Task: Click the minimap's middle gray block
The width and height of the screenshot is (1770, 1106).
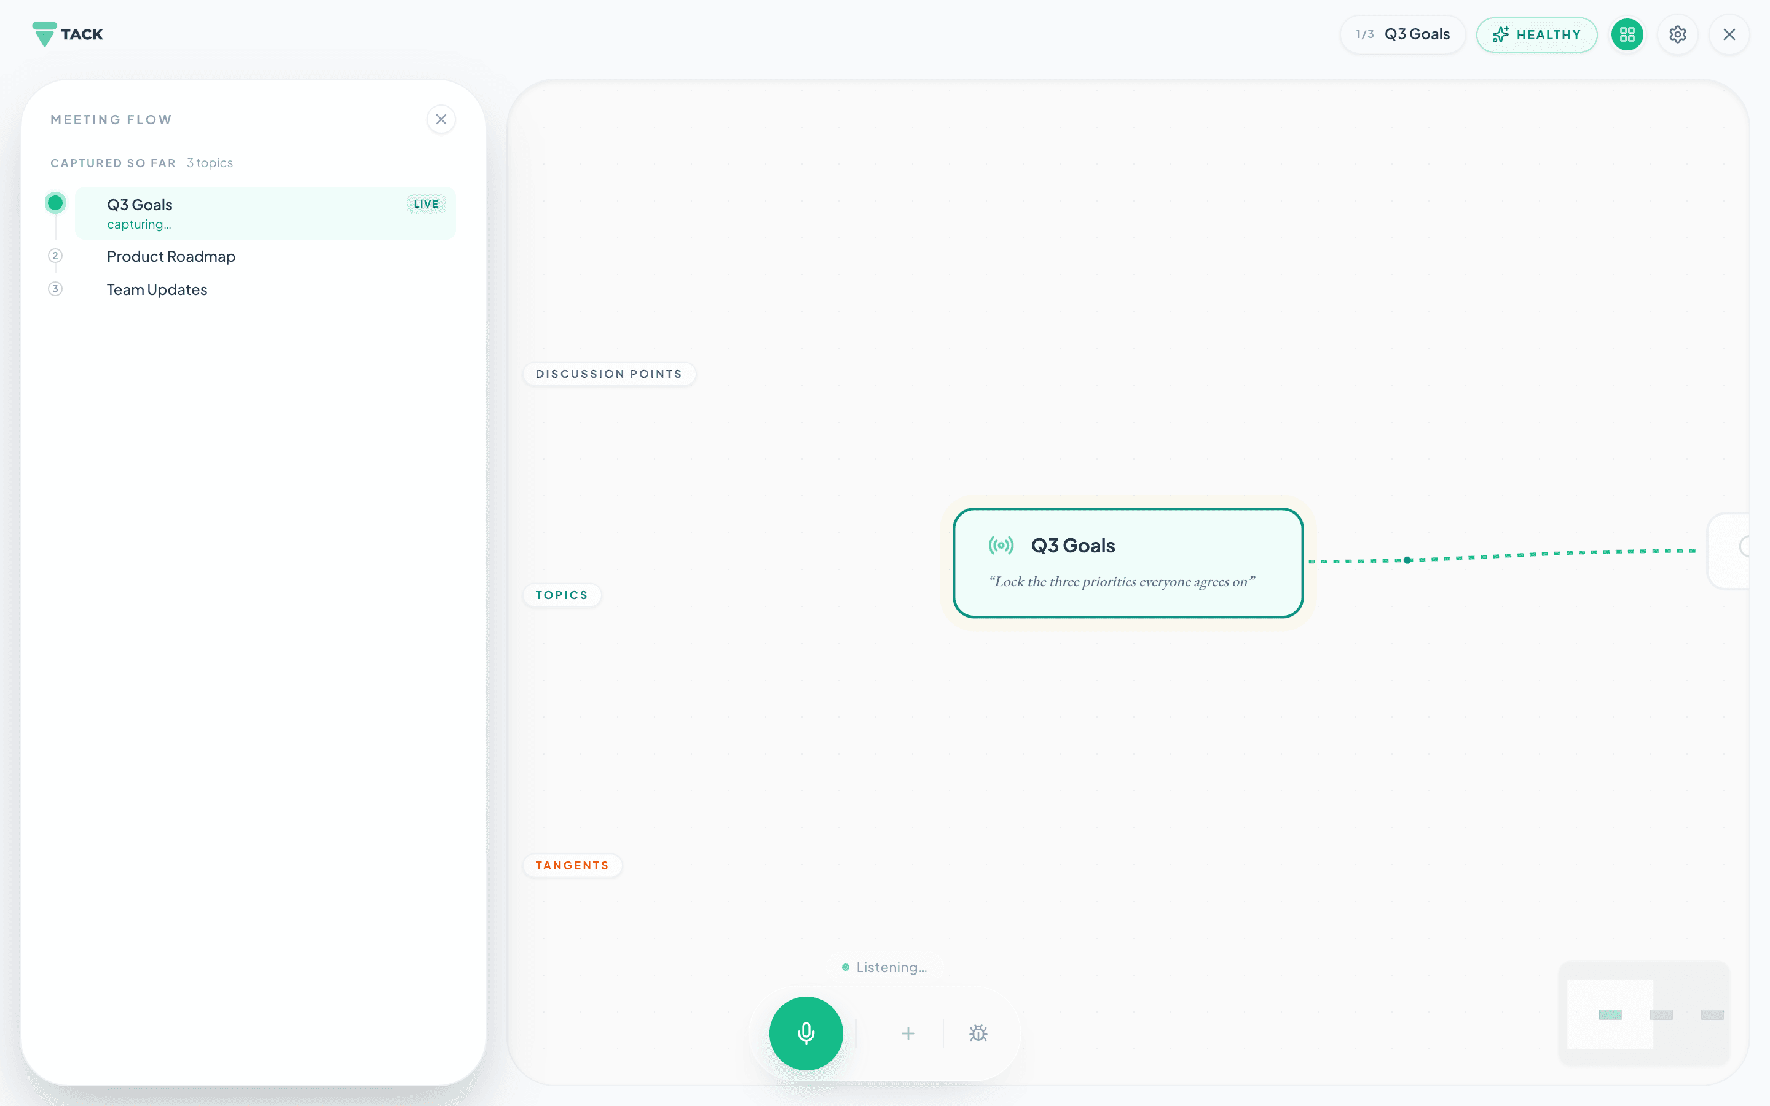Action: pos(1661,1014)
